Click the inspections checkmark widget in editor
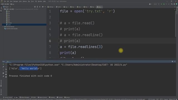 [175, 9]
